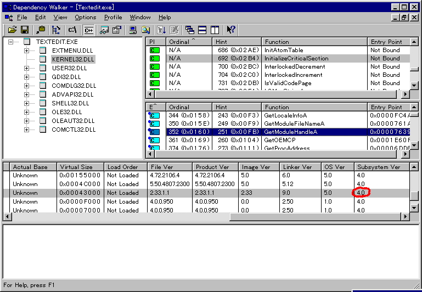422x292 pixels.
Task: Expand the COMCTL32.DLL tree node
Action: tap(26, 130)
